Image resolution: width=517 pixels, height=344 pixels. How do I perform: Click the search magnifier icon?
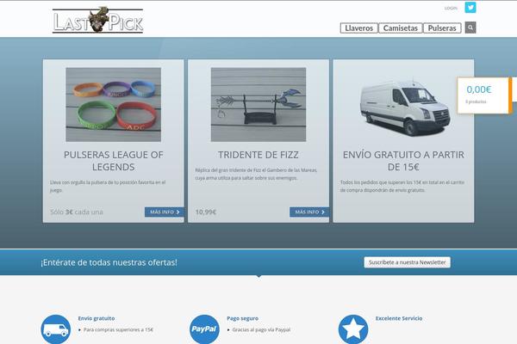click(470, 28)
